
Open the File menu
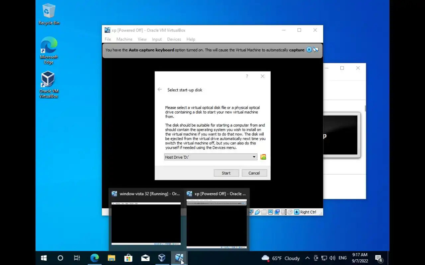108,39
